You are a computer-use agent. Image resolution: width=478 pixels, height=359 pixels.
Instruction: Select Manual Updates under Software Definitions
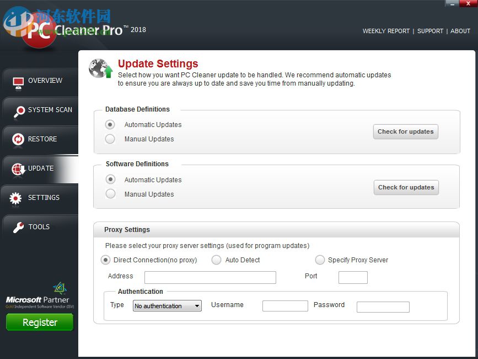tap(110, 194)
